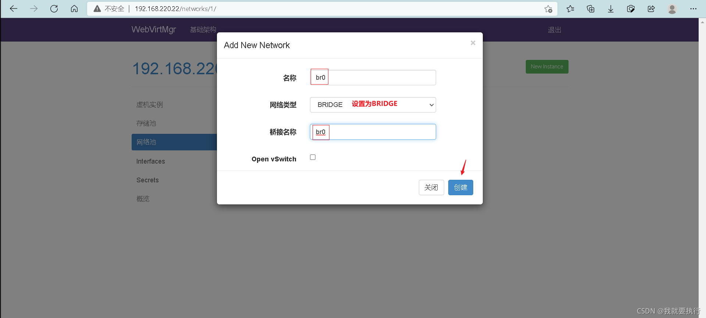
Task: Open the user profile avatar icon
Action: coord(672,9)
